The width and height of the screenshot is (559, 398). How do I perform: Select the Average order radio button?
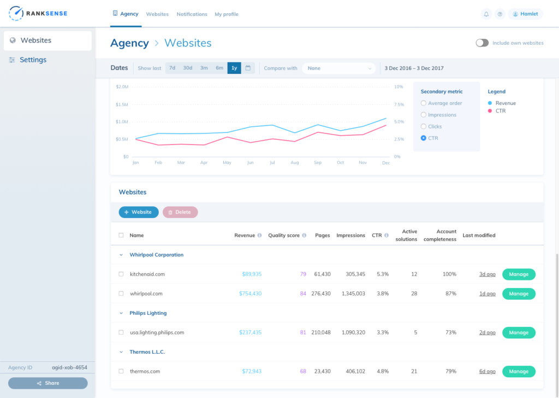[x=423, y=103]
